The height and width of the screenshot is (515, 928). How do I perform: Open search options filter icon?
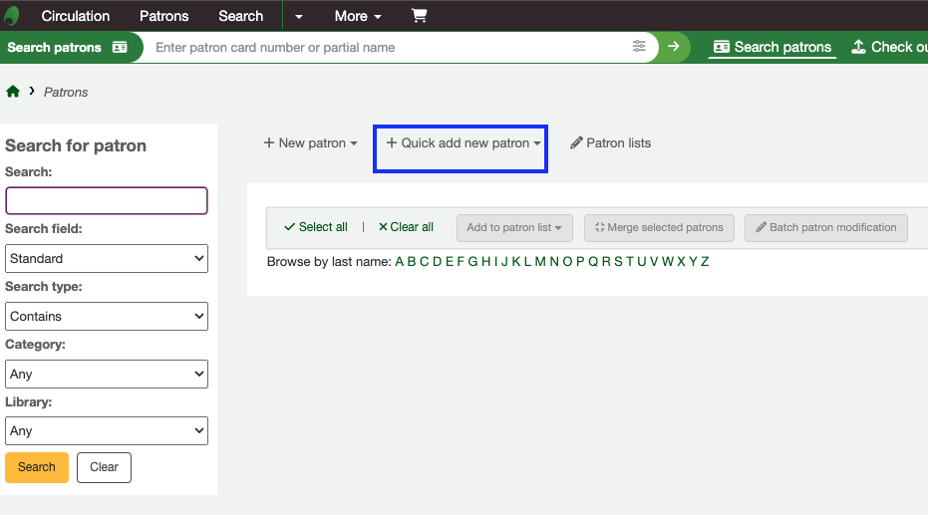pos(639,47)
